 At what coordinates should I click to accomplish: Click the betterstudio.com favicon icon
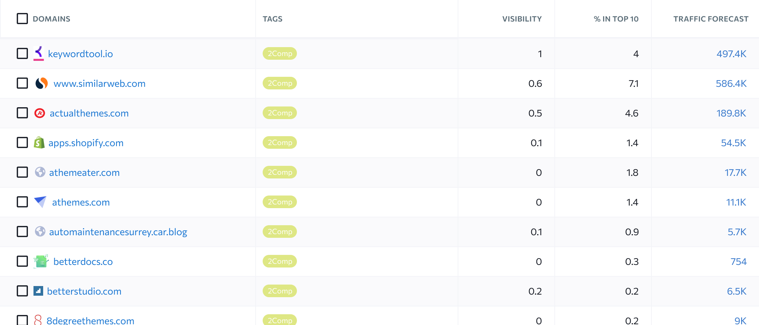tap(38, 291)
